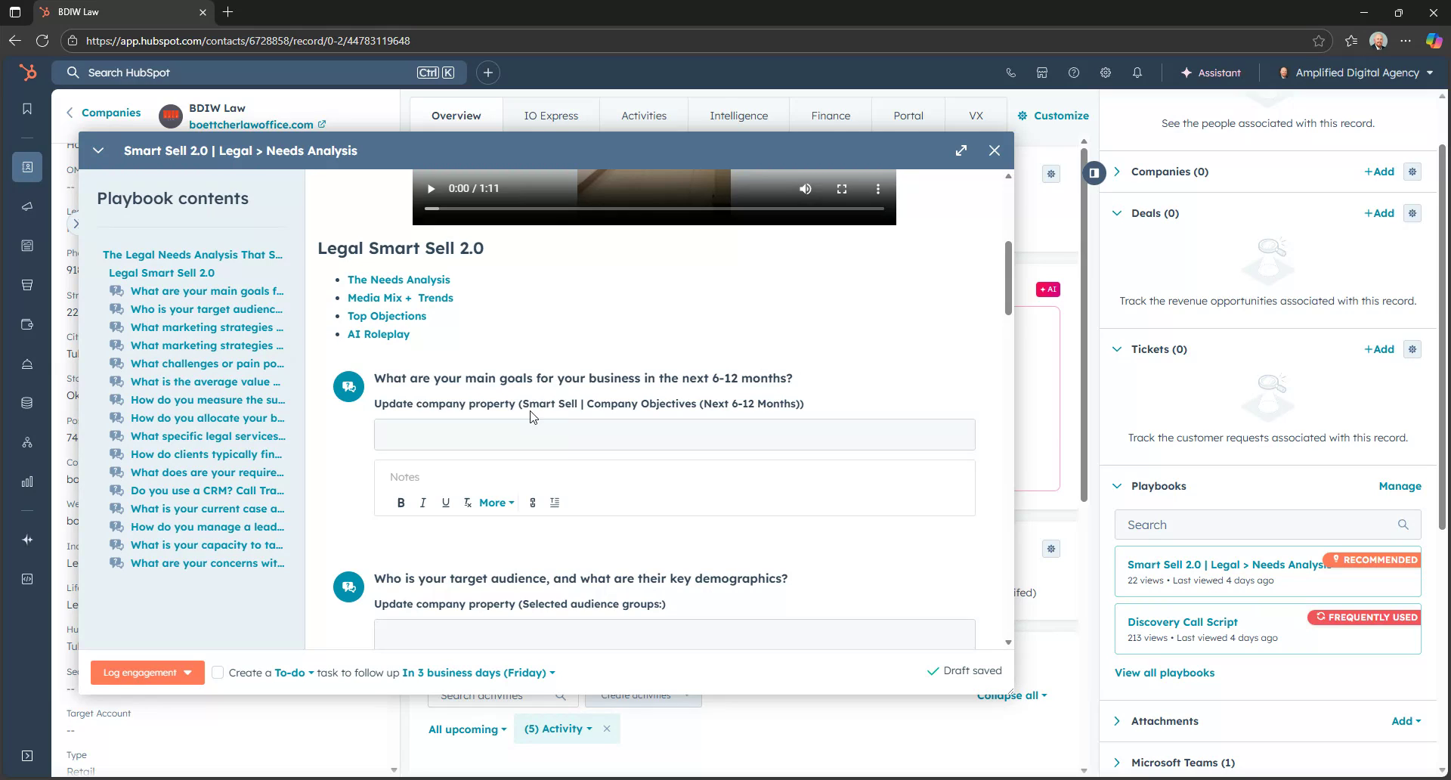Collapse the Deals section chevron
The height and width of the screenshot is (780, 1451).
(1118, 212)
